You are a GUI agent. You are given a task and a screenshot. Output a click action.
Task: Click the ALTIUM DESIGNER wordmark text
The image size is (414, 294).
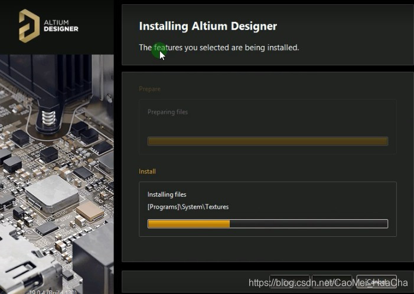(61, 25)
